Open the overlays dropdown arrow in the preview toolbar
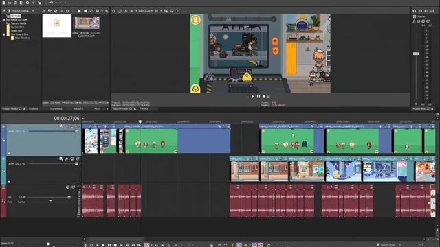 (x=161, y=11)
